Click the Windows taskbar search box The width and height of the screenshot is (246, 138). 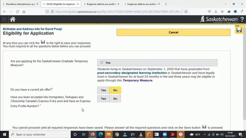point(40,135)
